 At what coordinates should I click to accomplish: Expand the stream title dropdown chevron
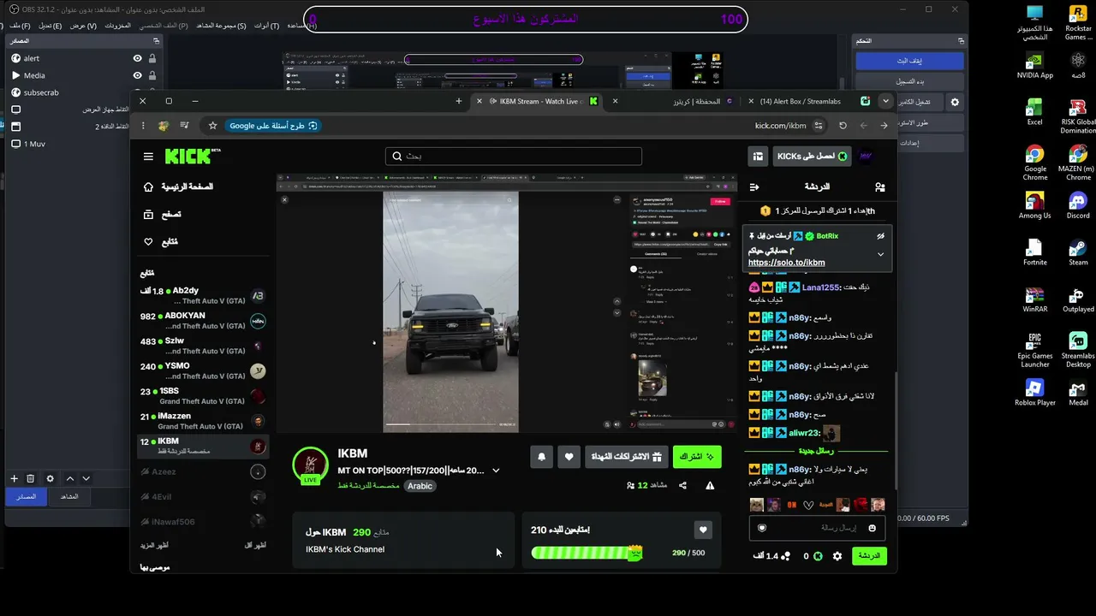[x=496, y=471]
